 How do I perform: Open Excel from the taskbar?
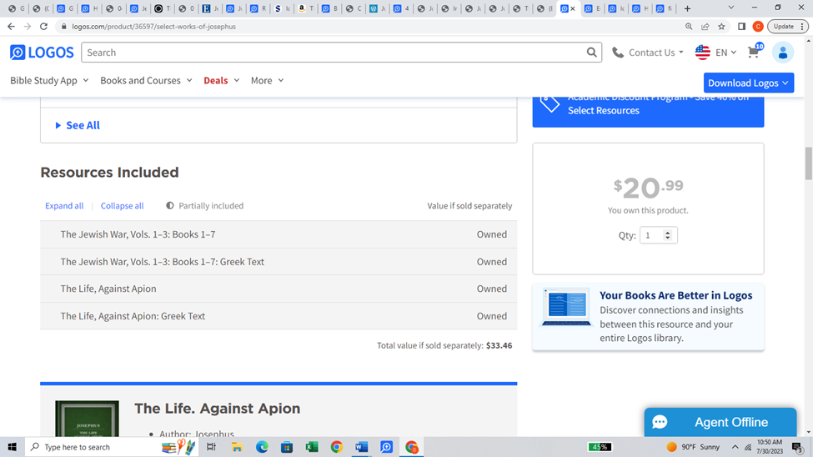click(x=312, y=447)
